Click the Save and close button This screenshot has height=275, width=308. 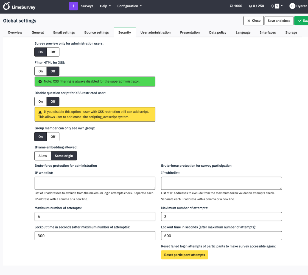coord(279,21)
